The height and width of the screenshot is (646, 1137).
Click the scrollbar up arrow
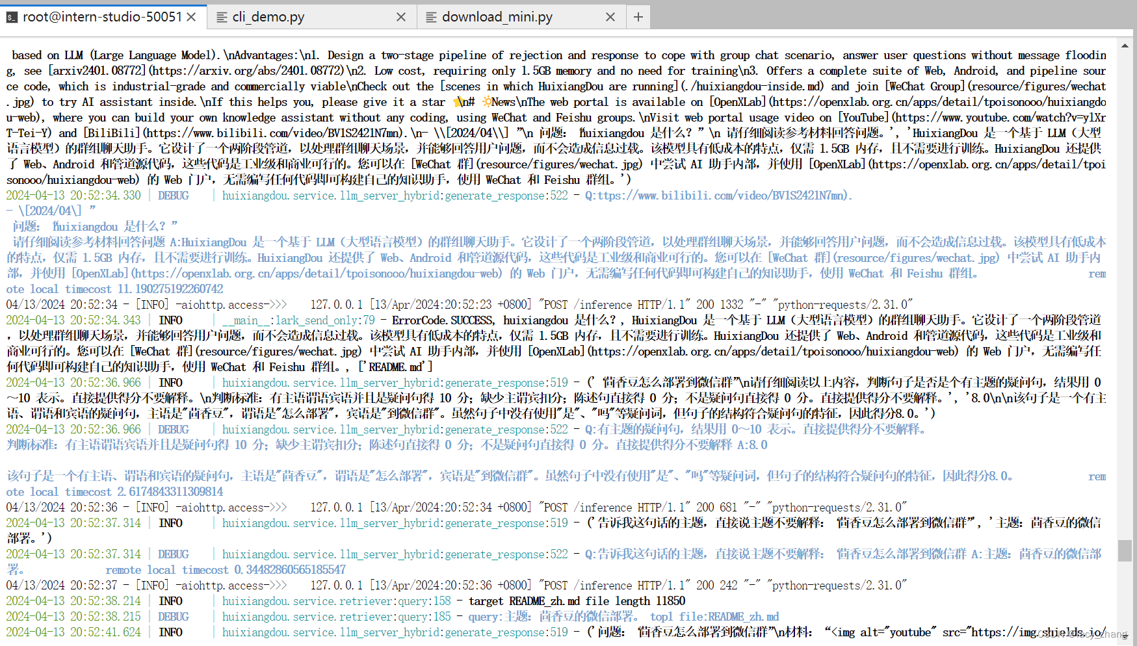tap(1125, 45)
